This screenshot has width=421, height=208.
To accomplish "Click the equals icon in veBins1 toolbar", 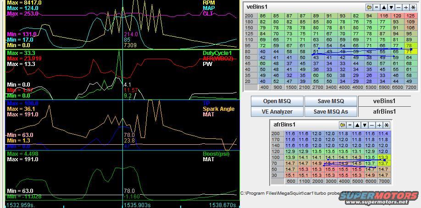I will coord(377,7).
